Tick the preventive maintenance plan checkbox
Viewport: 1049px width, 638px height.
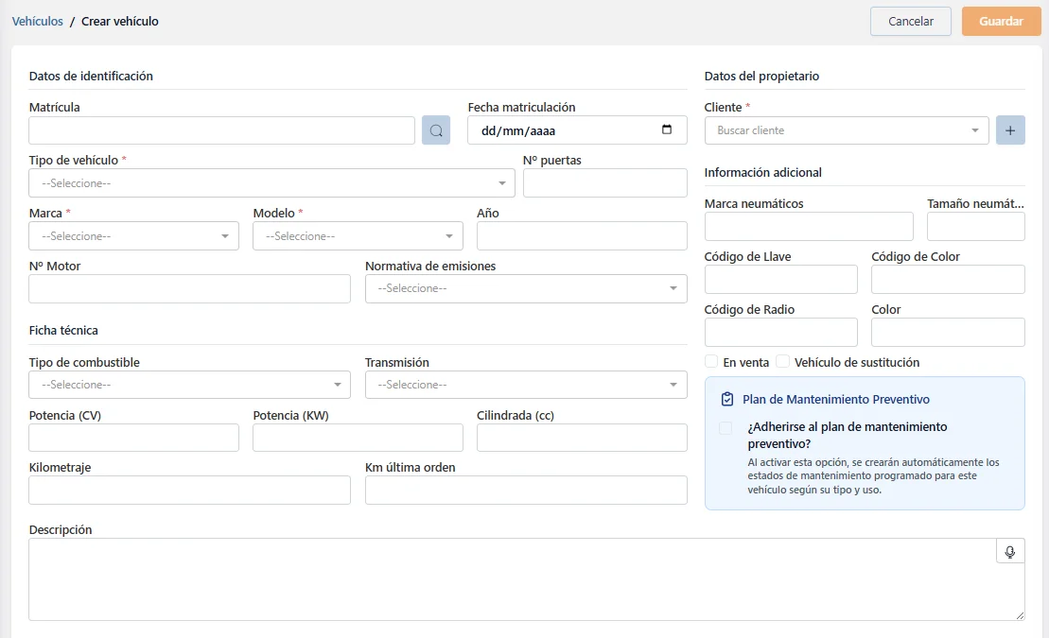tap(726, 428)
